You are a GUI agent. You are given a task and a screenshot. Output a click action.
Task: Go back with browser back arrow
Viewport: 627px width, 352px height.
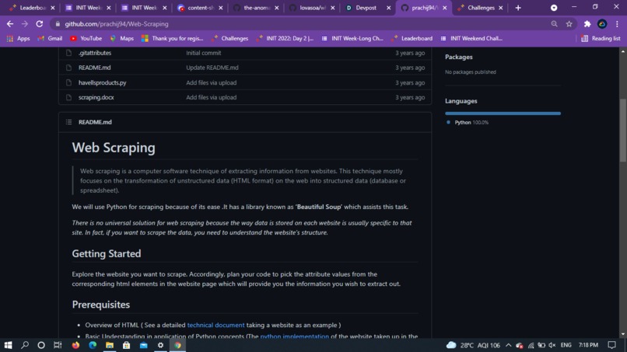click(10, 24)
